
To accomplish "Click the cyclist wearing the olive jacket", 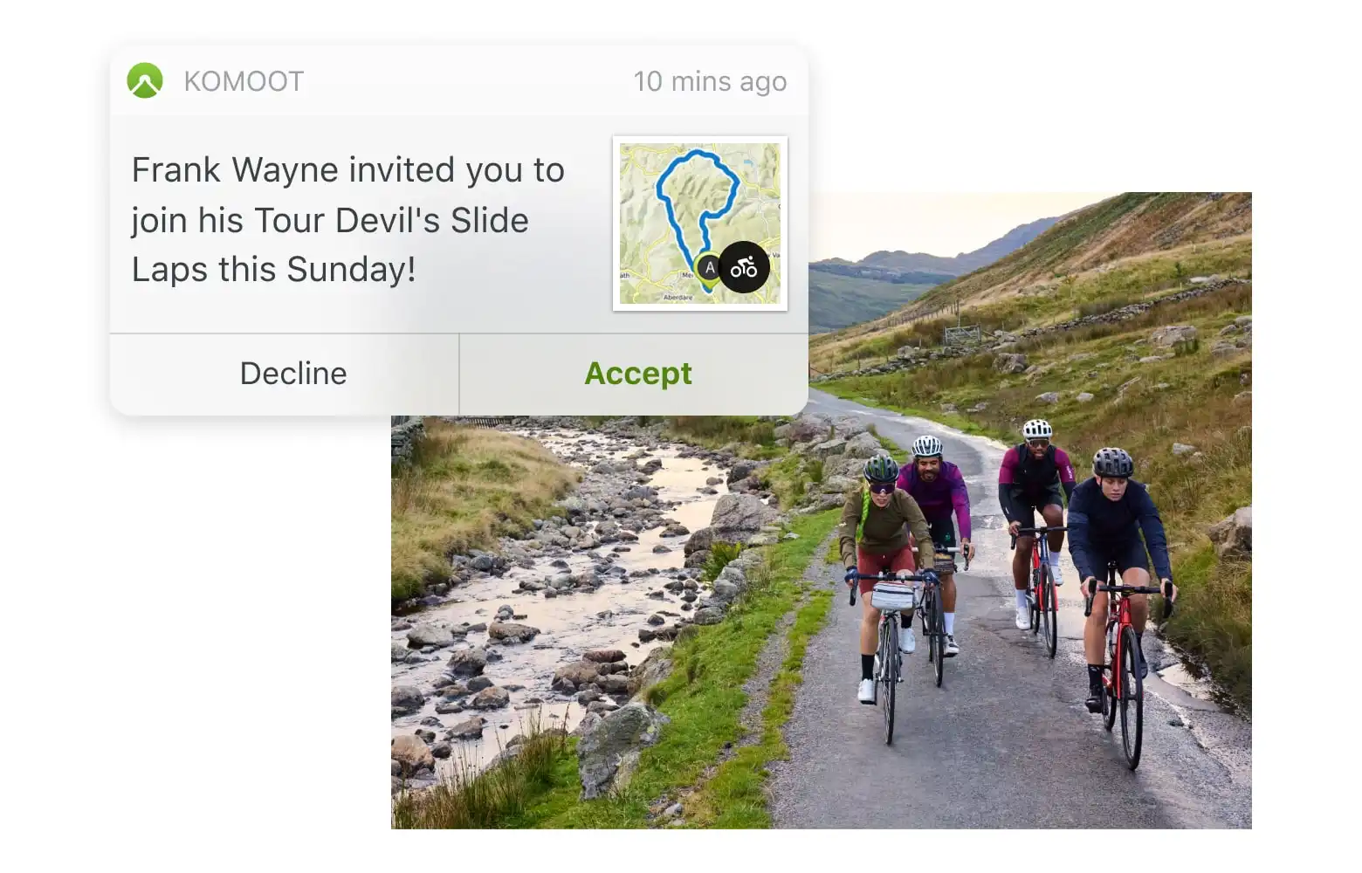I will [884, 524].
